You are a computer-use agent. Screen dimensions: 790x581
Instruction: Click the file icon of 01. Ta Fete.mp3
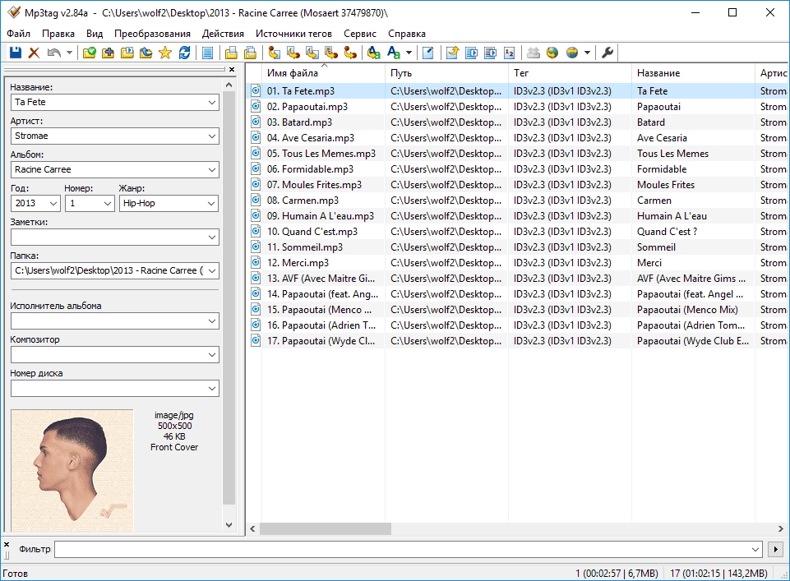click(256, 90)
